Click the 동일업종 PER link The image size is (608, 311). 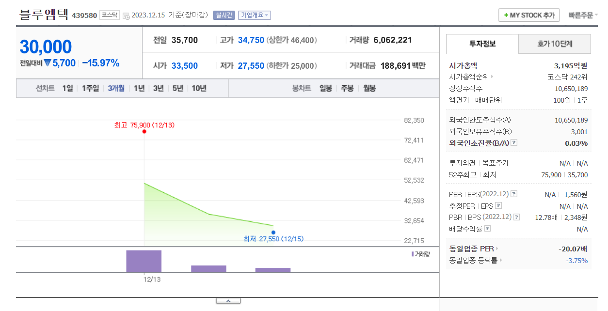pyautogui.click(x=471, y=249)
